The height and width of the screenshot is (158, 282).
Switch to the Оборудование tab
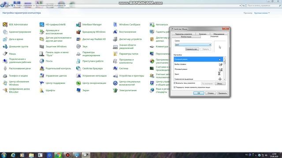[x=219, y=34]
